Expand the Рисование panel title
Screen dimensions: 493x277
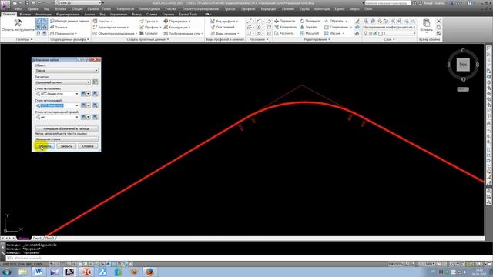pyautogui.click(x=259, y=39)
